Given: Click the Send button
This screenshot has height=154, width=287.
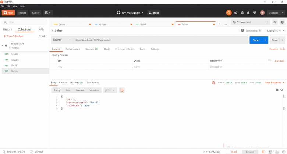Looking at the screenshot, I should (256, 40).
